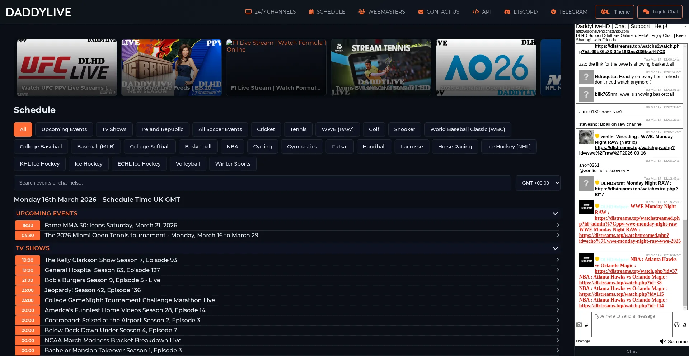Image resolution: width=689 pixels, height=356 pixels.
Task: Open the Discord link
Action: [x=521, y=12]
